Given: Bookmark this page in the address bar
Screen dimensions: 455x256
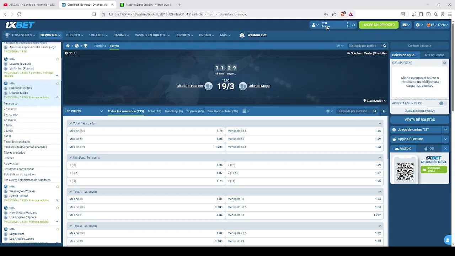Looking at the screenshot, I should (x=94, y=14).
